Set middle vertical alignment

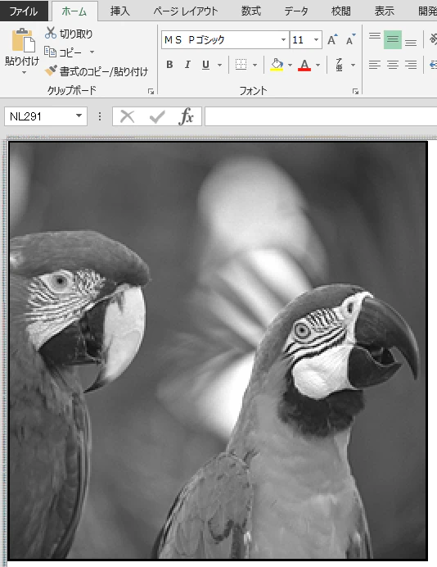coord(393,40)
